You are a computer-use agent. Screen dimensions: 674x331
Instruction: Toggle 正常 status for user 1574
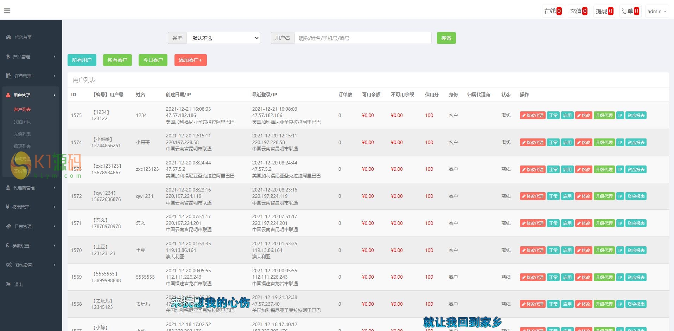click(553, 142)
